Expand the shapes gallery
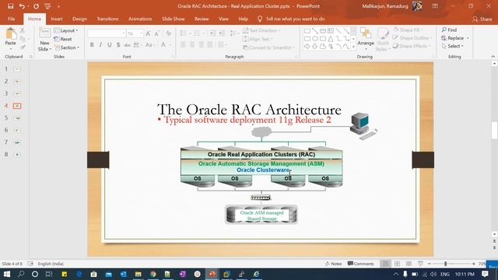This screenshot has height=280, width=498. (353, 47)
